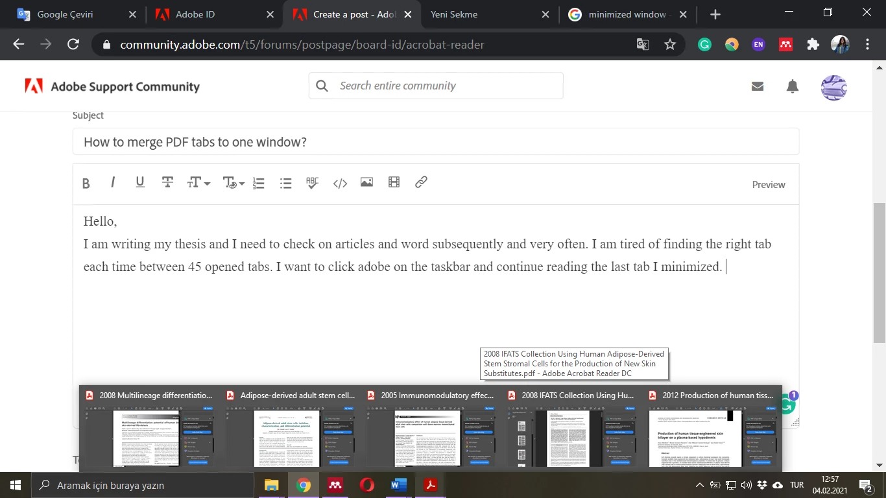Open Word from taskbar
This screenshot has height=498, width=886.
[399, 485]
